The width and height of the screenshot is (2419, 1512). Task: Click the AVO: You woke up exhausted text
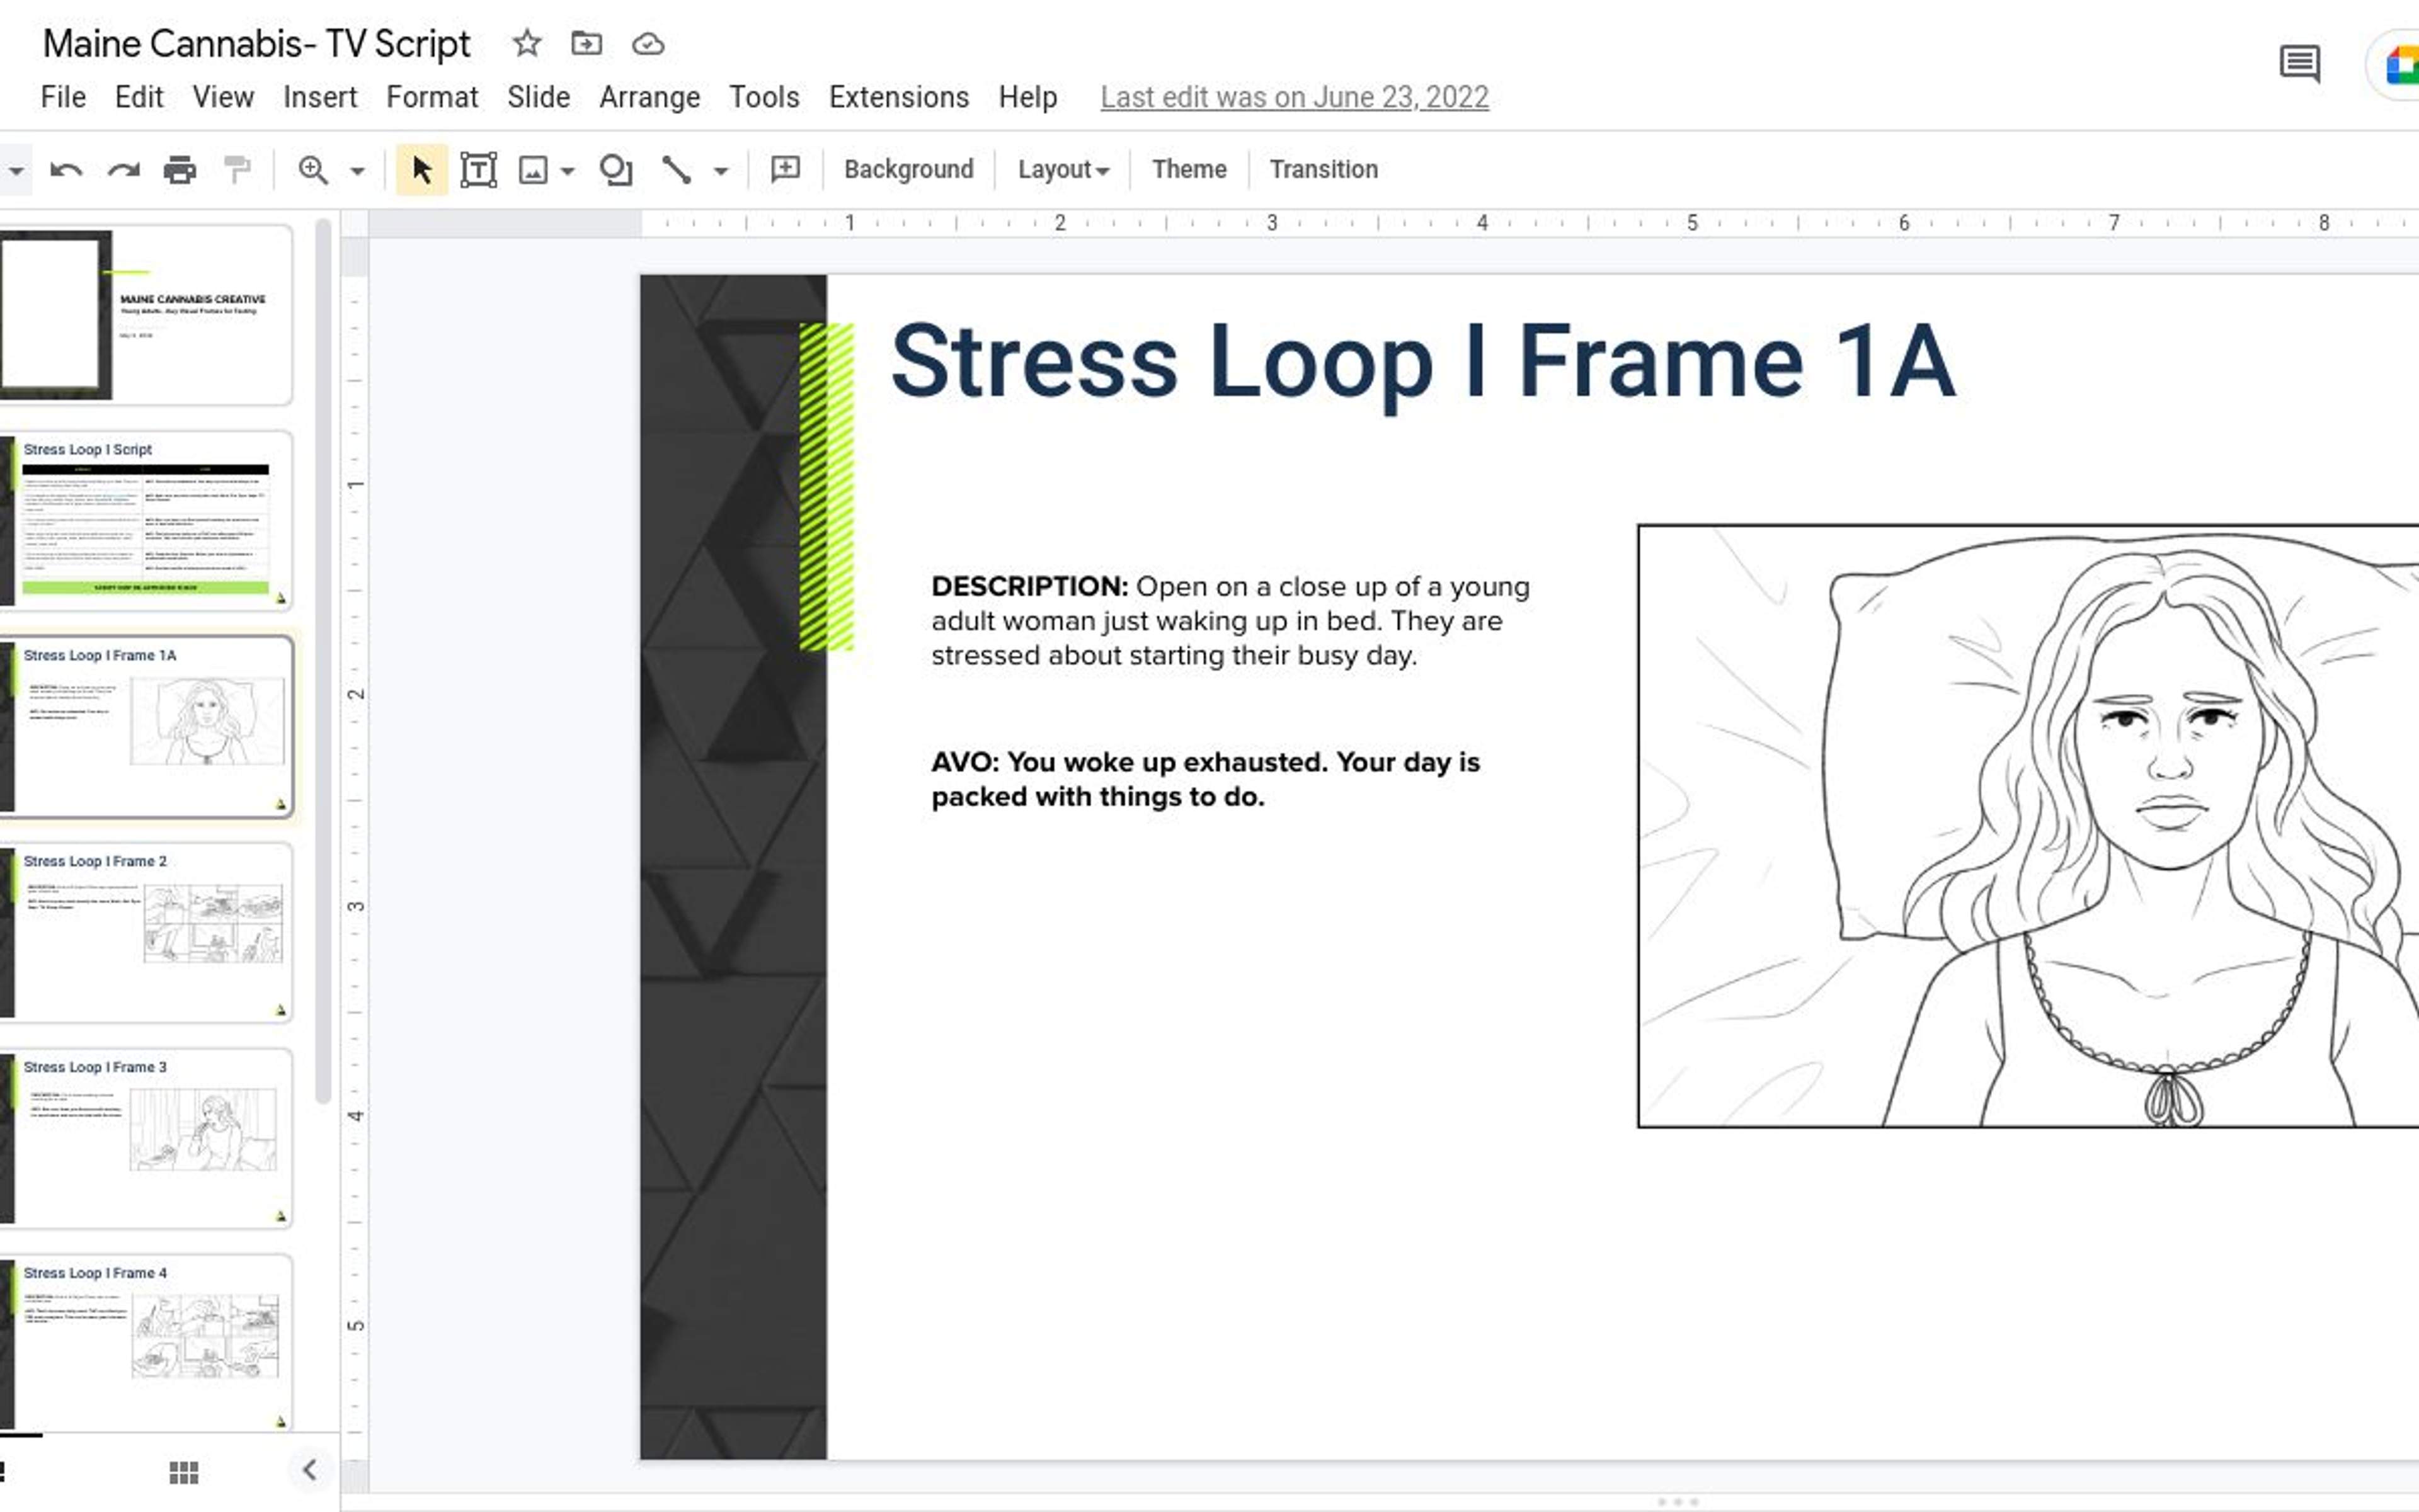(1204, 779)
